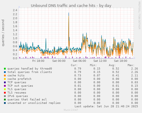Click the red TLS resumes swatch
Viewport: 142px width, 113px height.
5,93
